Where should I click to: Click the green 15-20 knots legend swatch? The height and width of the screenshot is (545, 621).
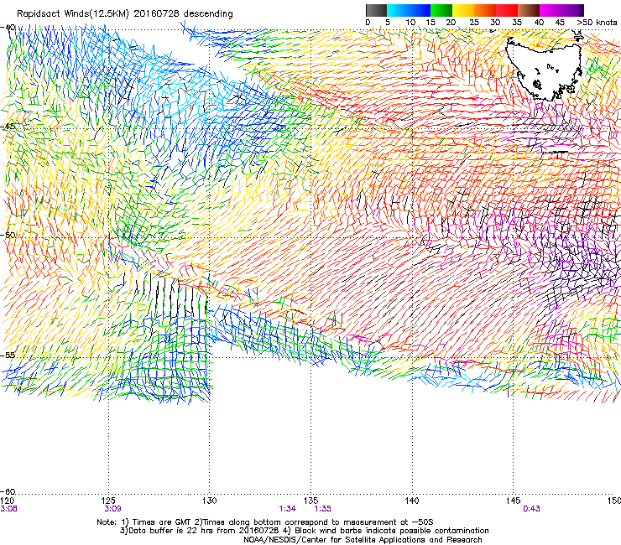tap(441, 10)
